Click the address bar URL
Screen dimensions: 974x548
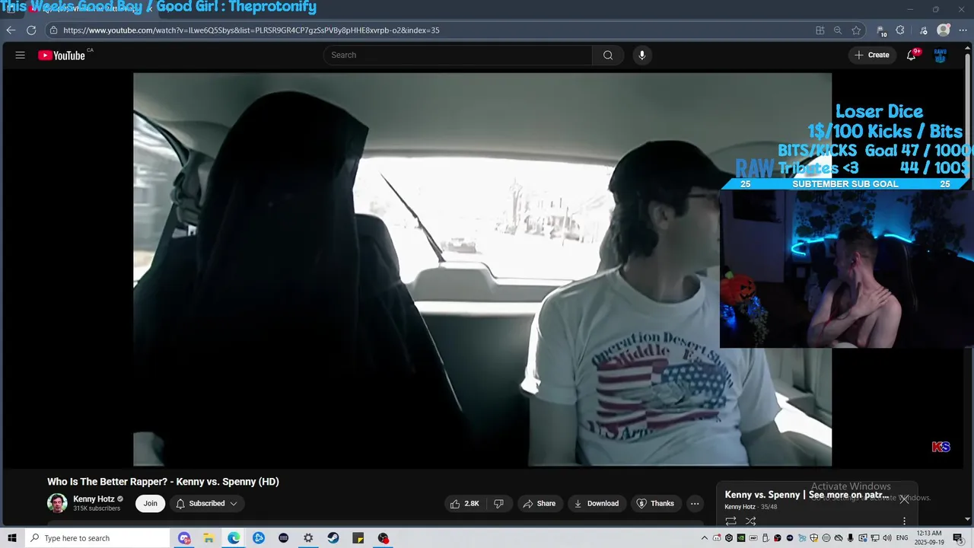[x=251, y=30]
